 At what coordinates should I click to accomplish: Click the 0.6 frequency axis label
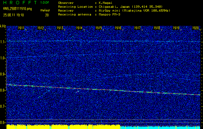(2, 123)
